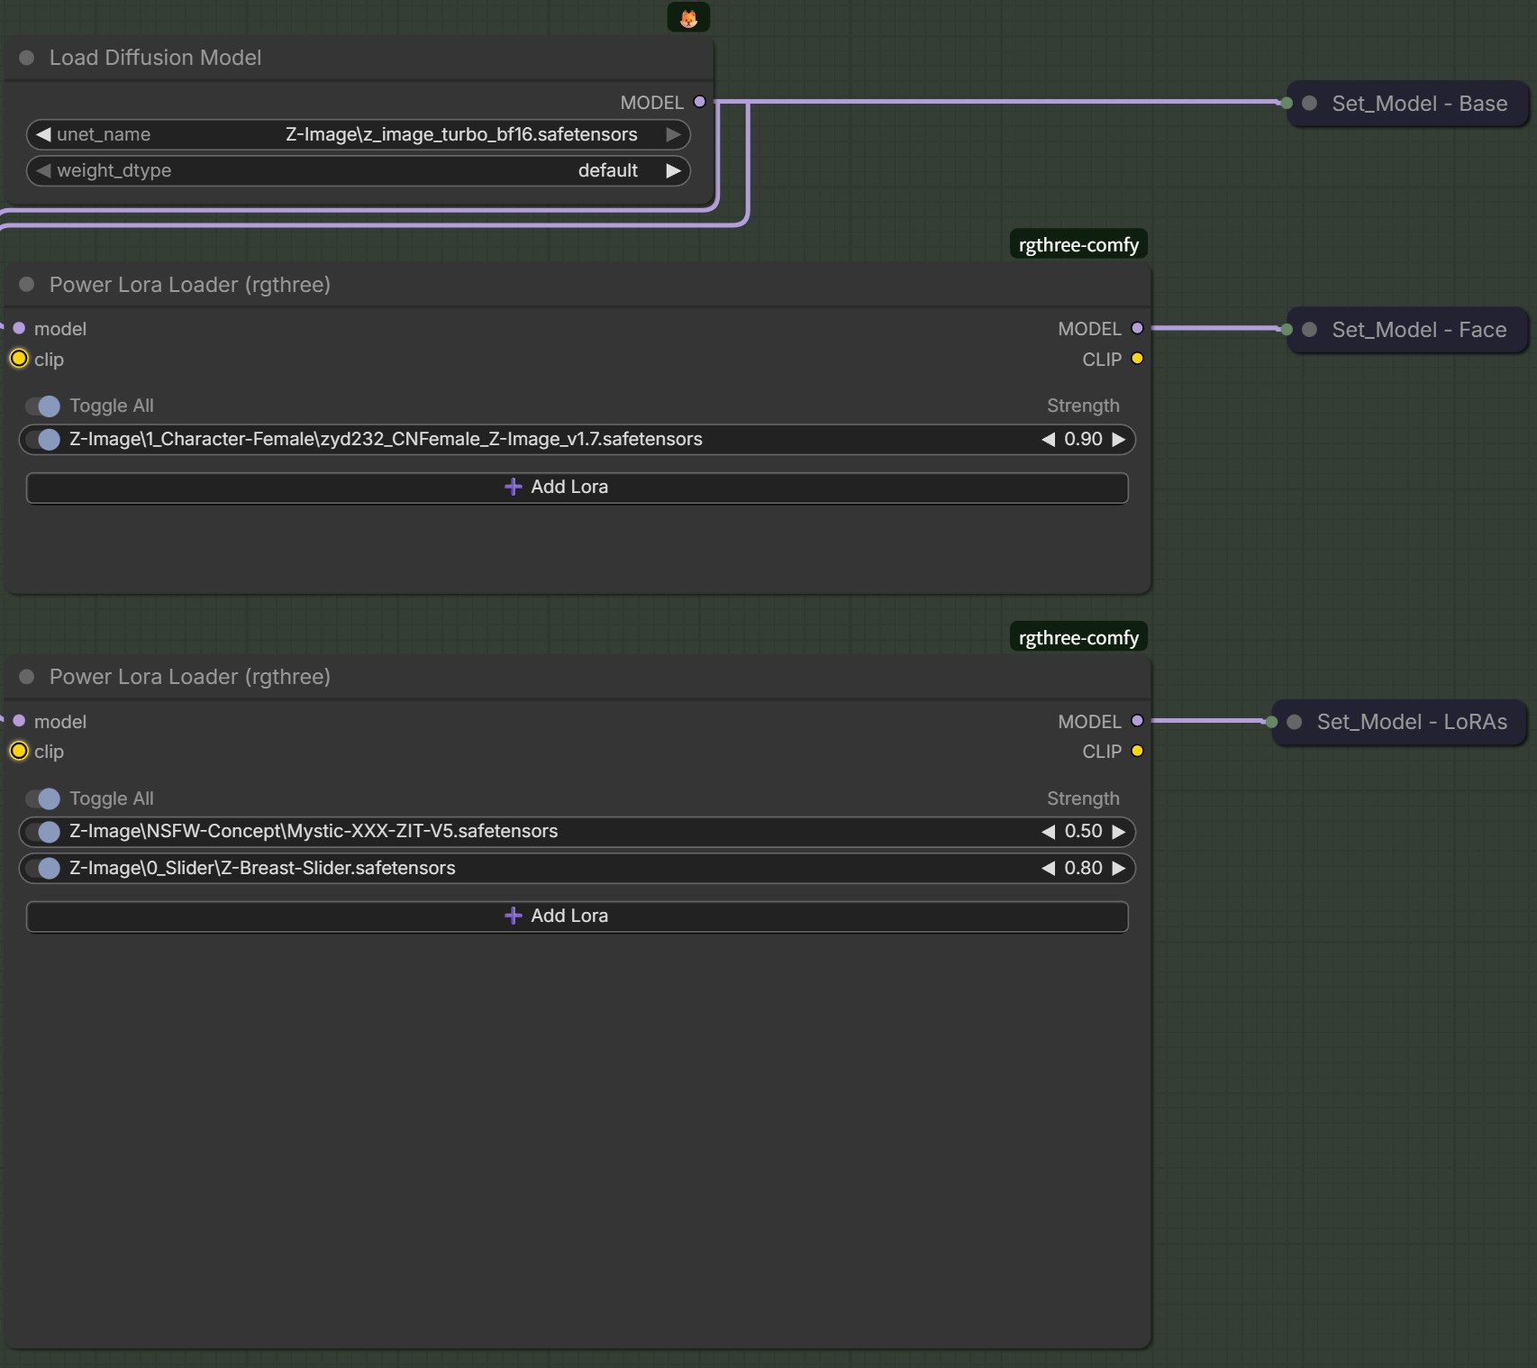The width and height of the screenshot is (1537, 1368).
Task: Click next arrow on weight_dtype selector
Action: click(x=673, y=170)
